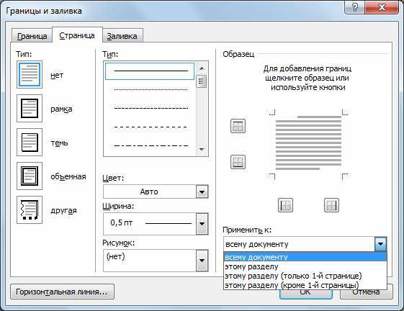Click the 'объемная' type label
The image size is (404, 311).
click(x=68, y=176)
